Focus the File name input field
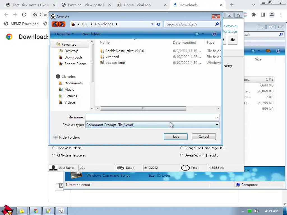Image resolution: width=287 pixels, height=215 pixels. 150,117
